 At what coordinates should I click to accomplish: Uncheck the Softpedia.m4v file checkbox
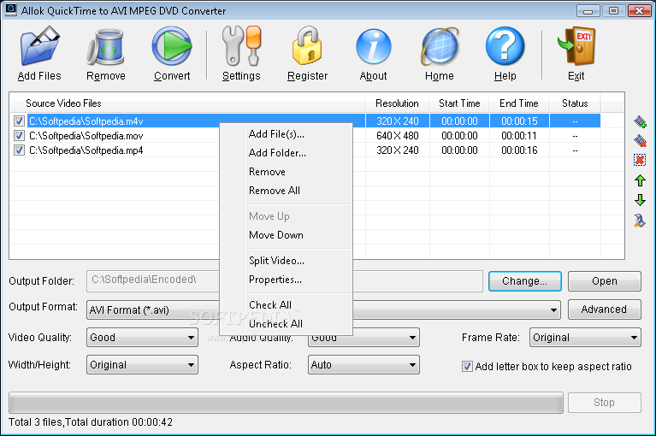tap(19, 121)
